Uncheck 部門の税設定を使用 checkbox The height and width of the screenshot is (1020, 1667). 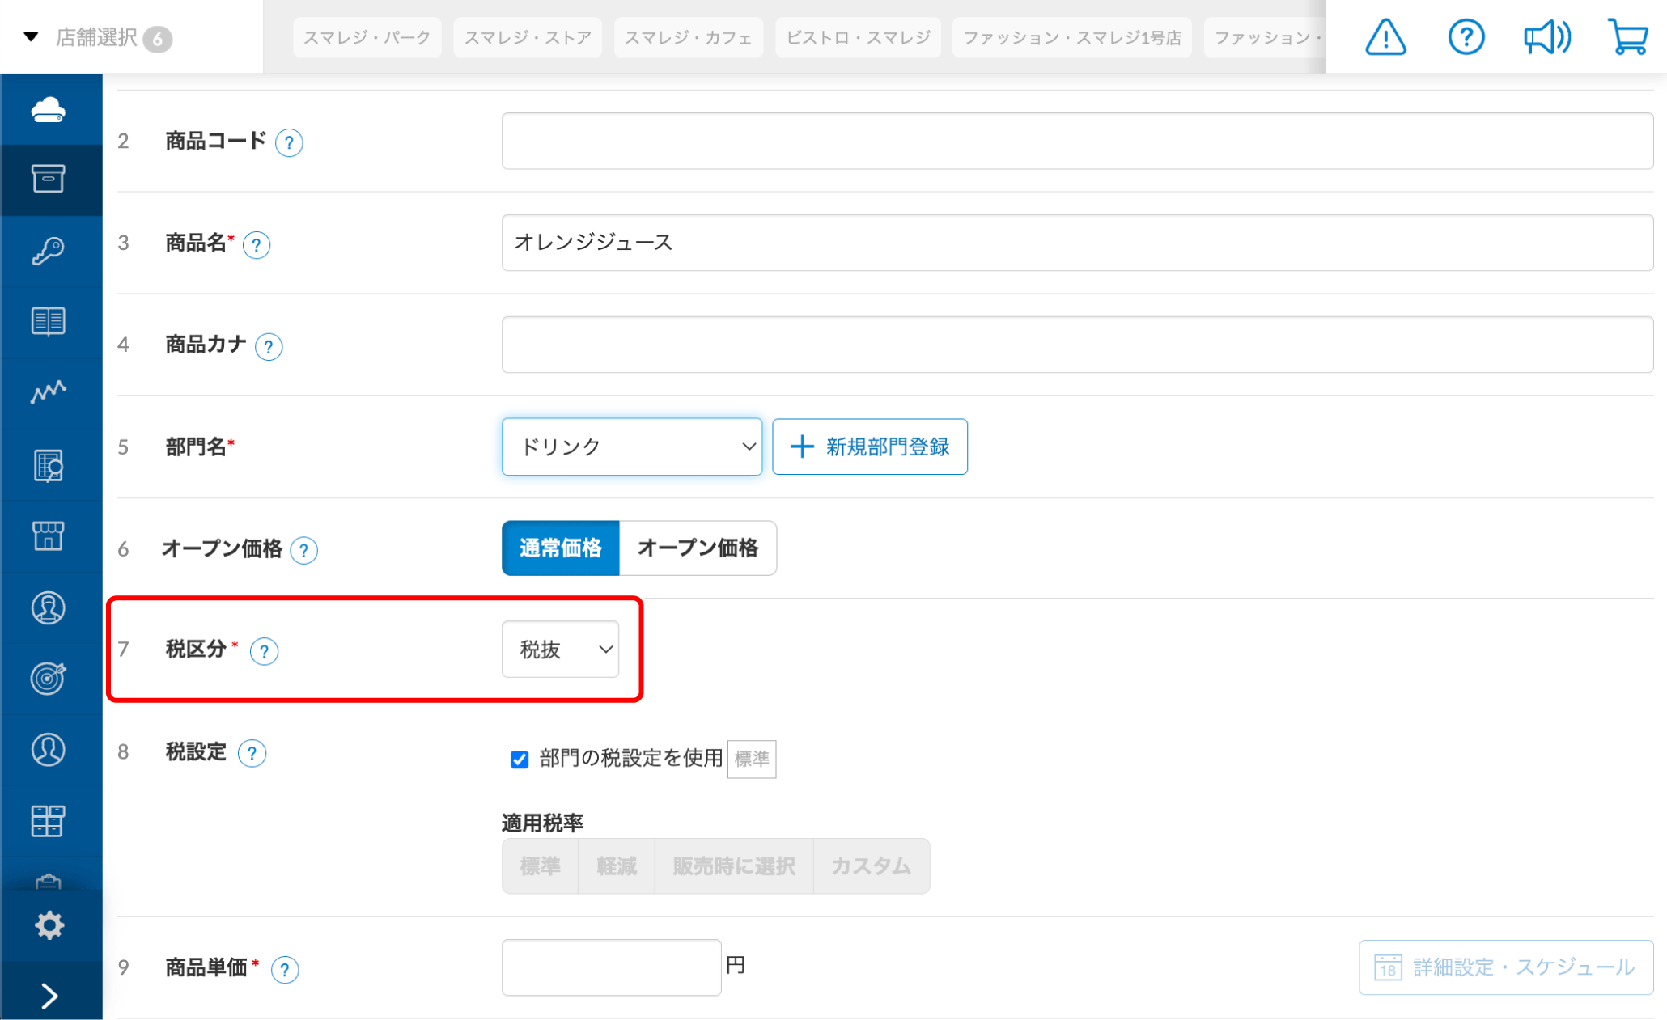point(519,760)
